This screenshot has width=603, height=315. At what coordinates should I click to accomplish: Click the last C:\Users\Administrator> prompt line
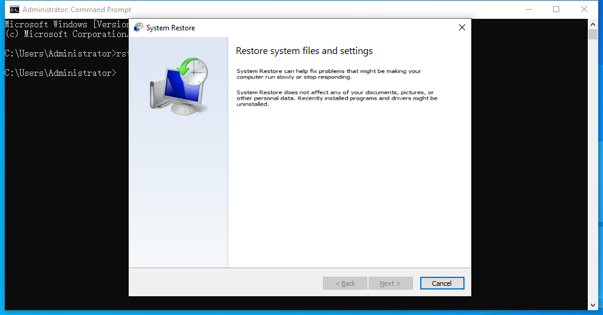[x=60, y=73]
